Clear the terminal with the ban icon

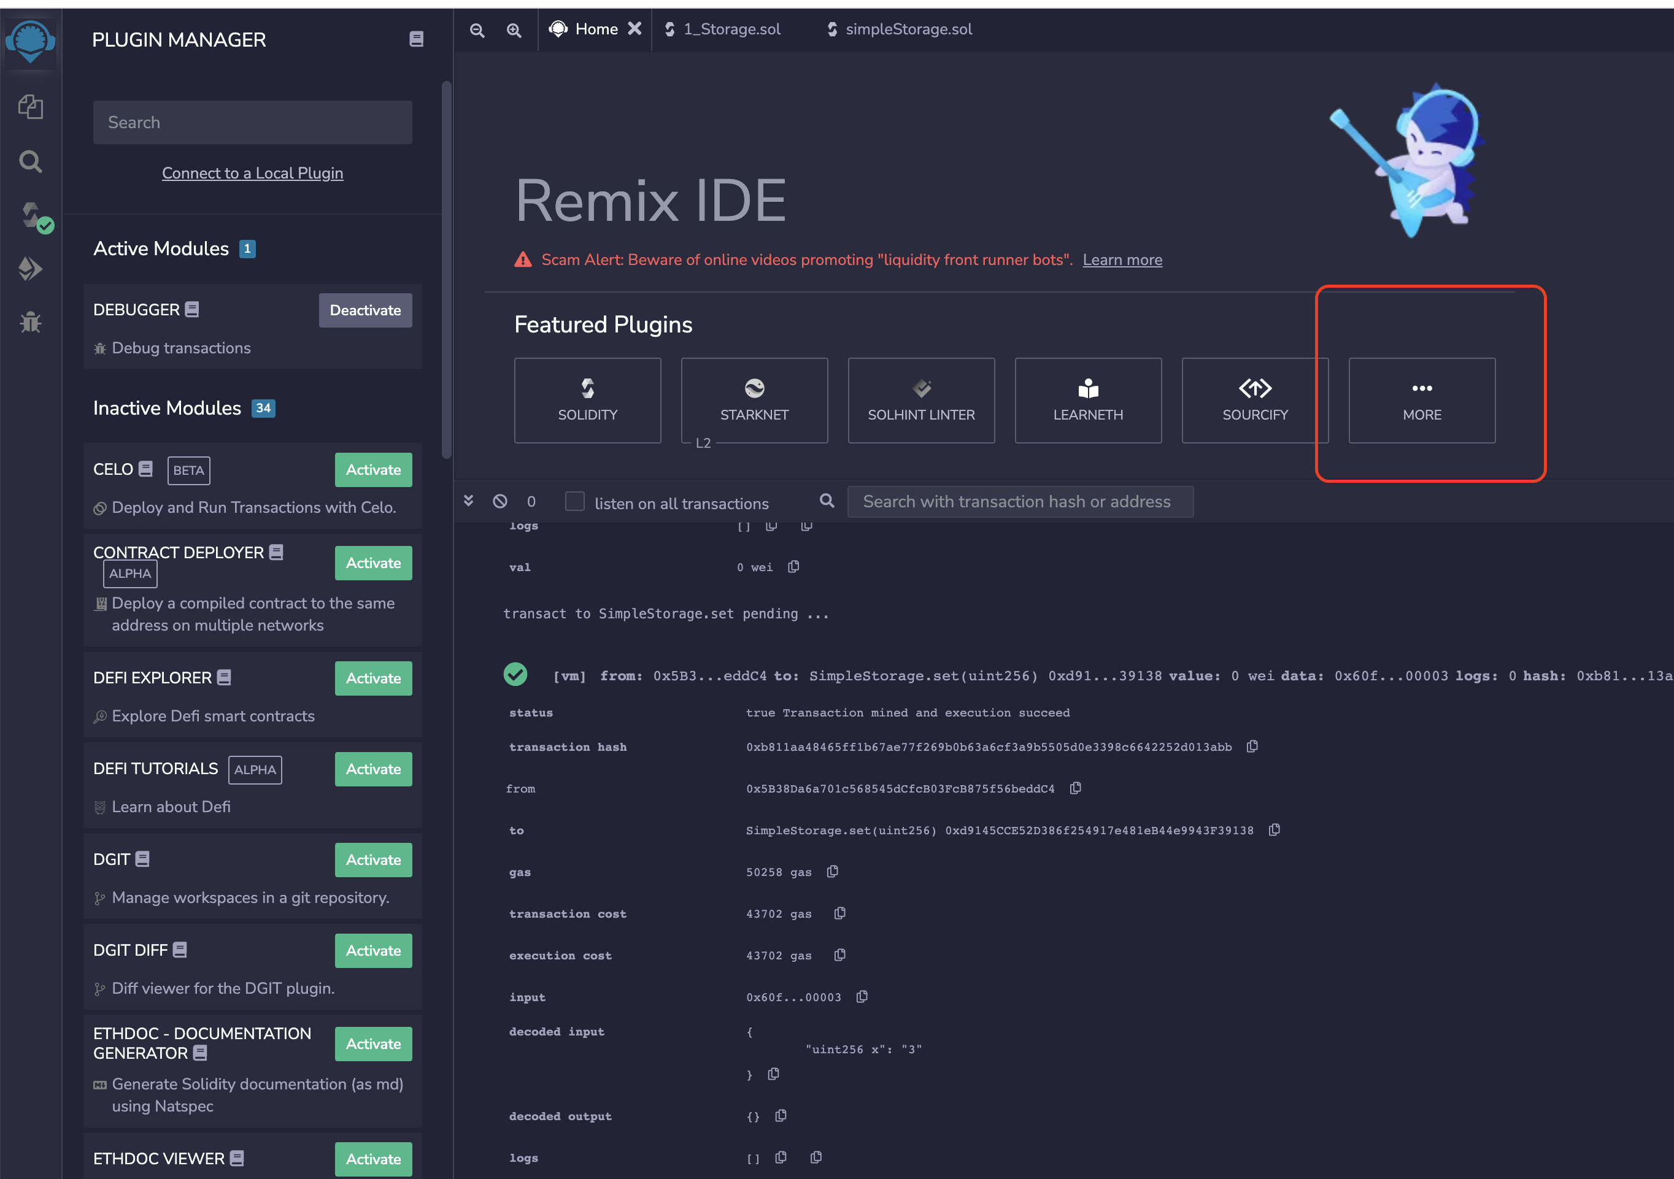(x=499, y=501)
